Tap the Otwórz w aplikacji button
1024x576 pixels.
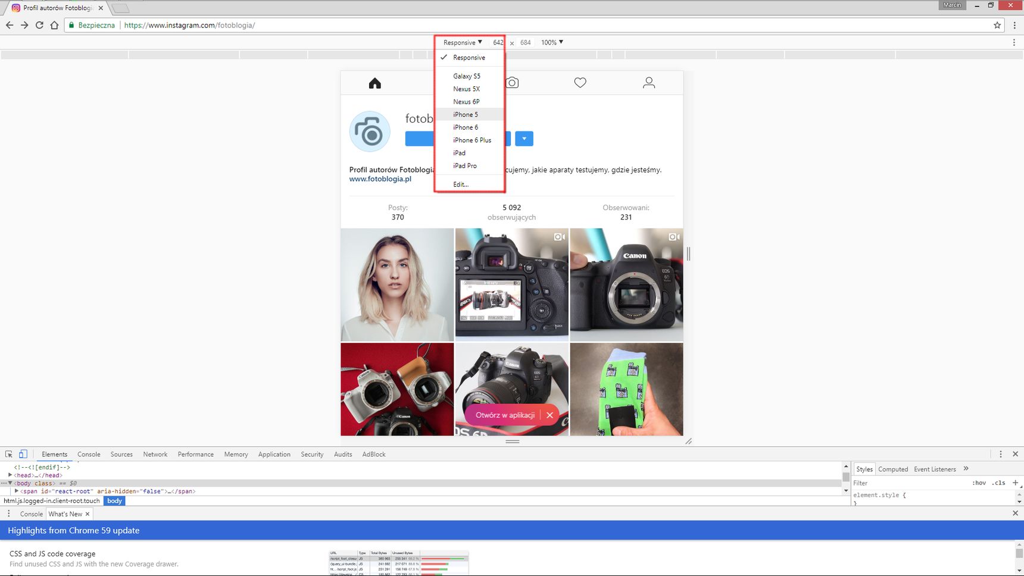[x=505, y=415]
